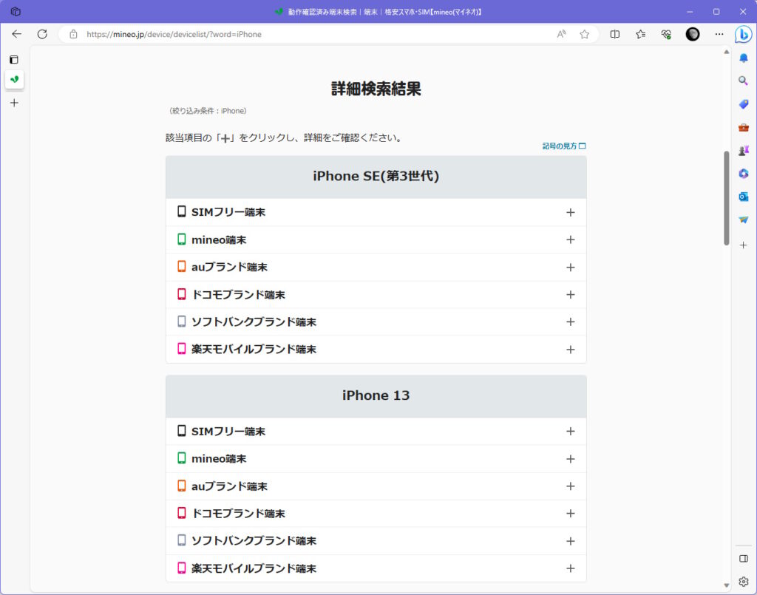Click the scroll down arrow
Screen dimensions: 757x595
coord(726,585)
